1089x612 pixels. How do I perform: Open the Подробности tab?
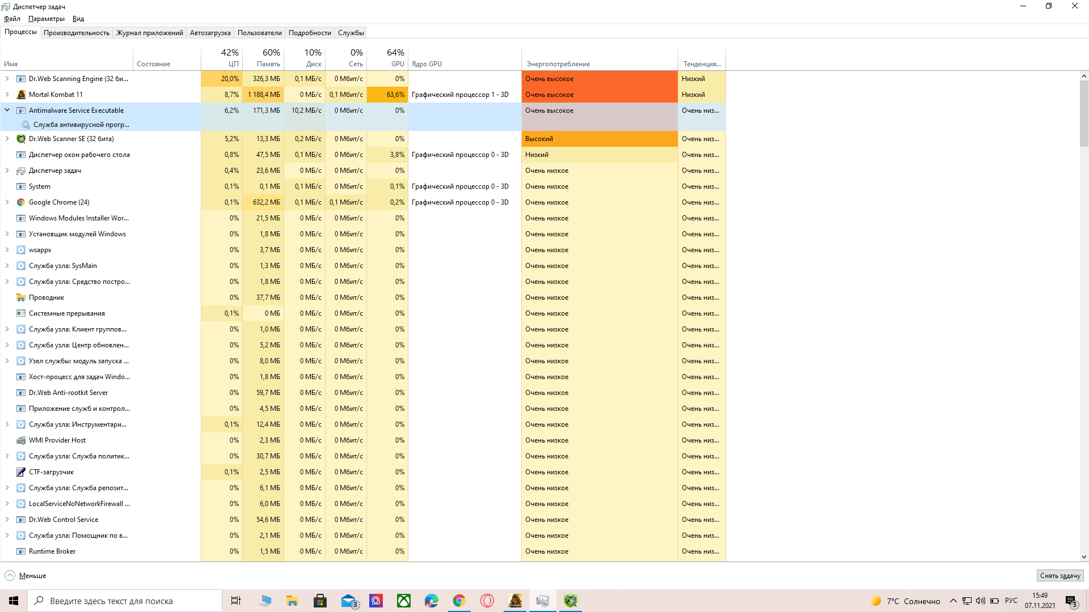pos(310,33)
